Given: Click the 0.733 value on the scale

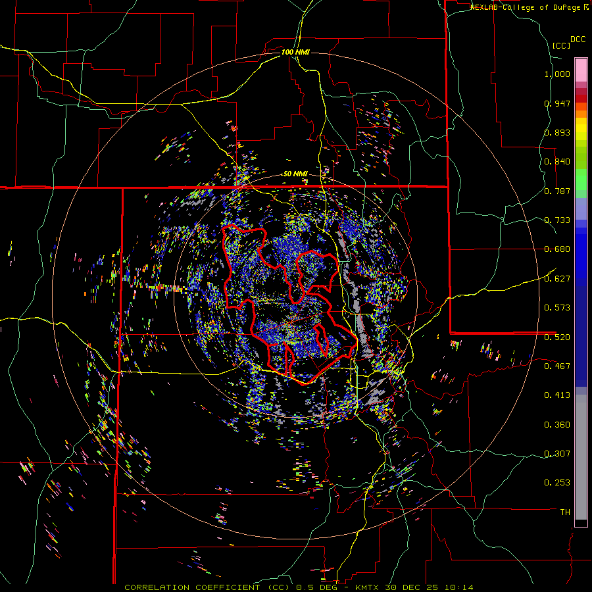Looking at the screenshot, I should (x=557, y=220).
